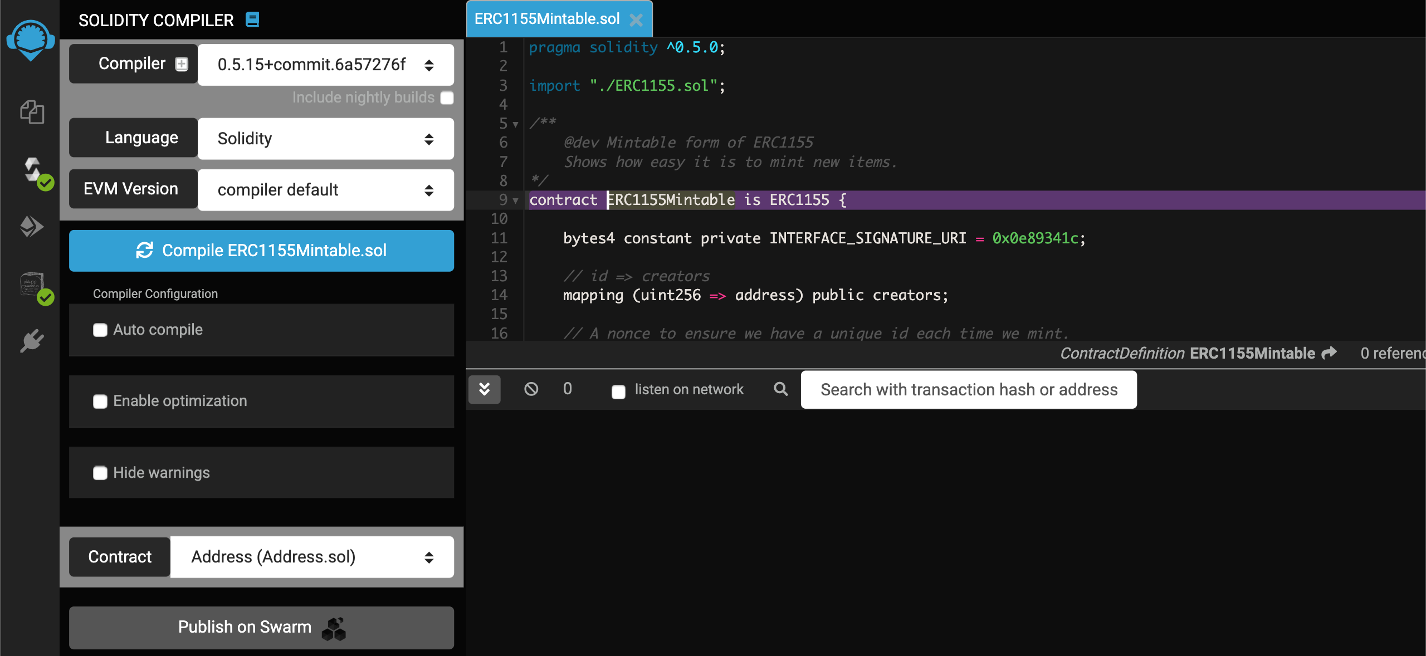Open the File explorers panel icon
This screenshot has width=1426, height=656.
pyautogui.click(x=32, y=112)
